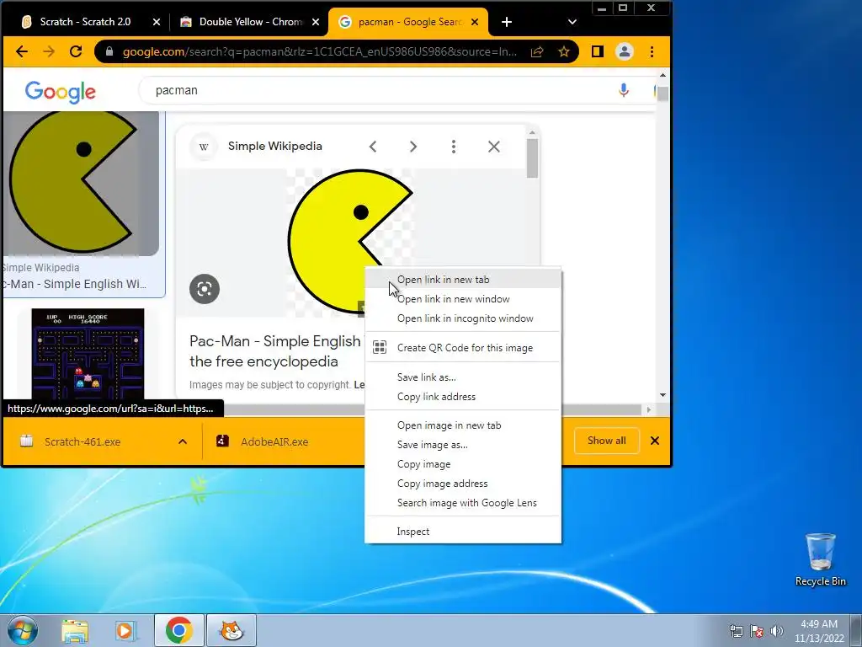
Task: Reload the page with the refresh icon
Action: 76,51
